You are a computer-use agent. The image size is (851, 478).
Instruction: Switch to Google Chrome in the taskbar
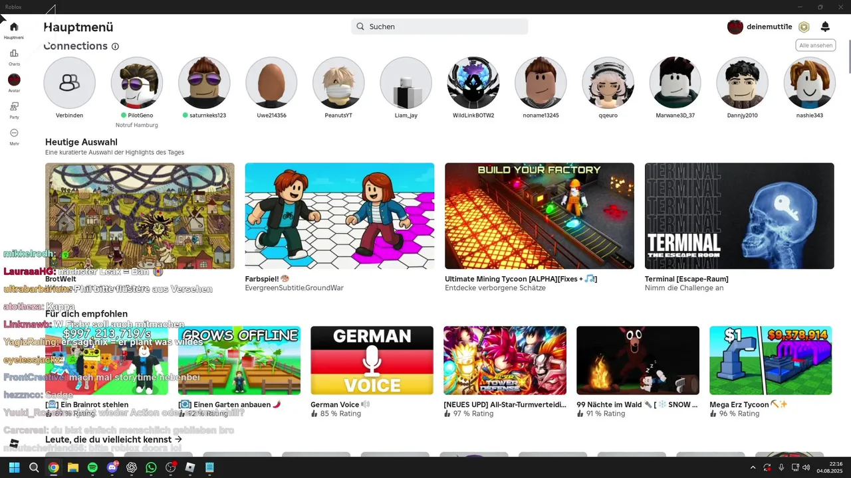click(x=53, y=467)
